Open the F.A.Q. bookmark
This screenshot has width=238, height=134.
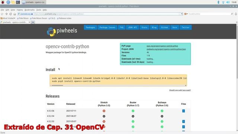point(52,18)
